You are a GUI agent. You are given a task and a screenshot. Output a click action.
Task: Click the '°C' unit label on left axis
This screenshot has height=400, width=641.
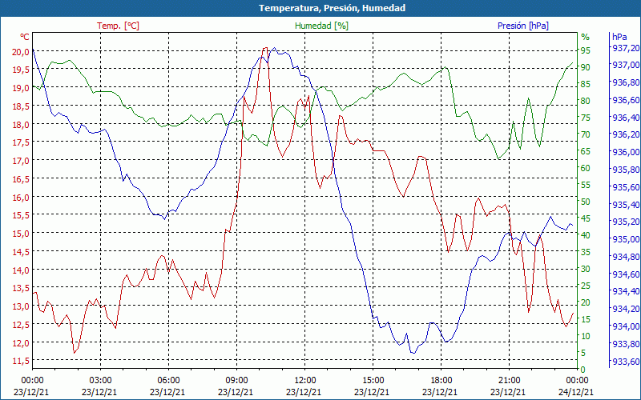25,37
